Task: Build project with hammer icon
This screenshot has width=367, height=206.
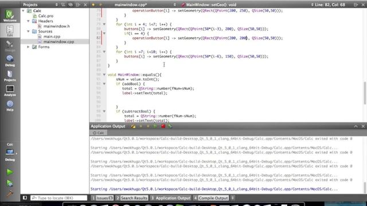Action: pyautogui.click(x=10, y=193)
